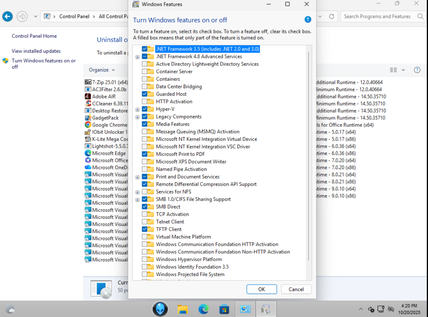The width and height of the screenshot is (428, 317).
Task: Open Programs and Features help question icon
Action: point(417,70)
